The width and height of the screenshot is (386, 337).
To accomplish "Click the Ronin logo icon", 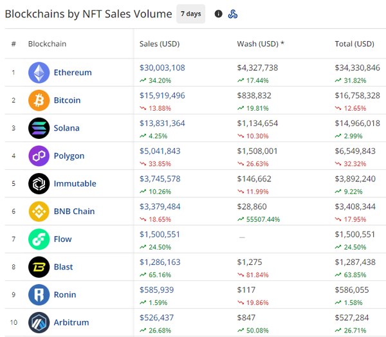I will coord(39,295).
